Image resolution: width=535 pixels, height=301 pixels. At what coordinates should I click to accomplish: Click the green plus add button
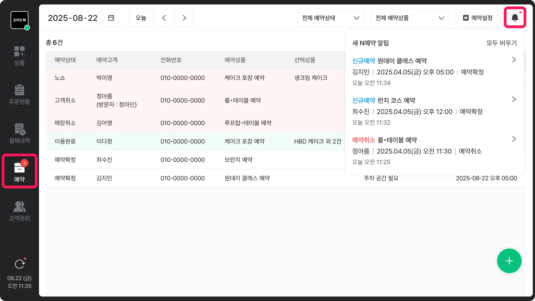tap(509, 261)
